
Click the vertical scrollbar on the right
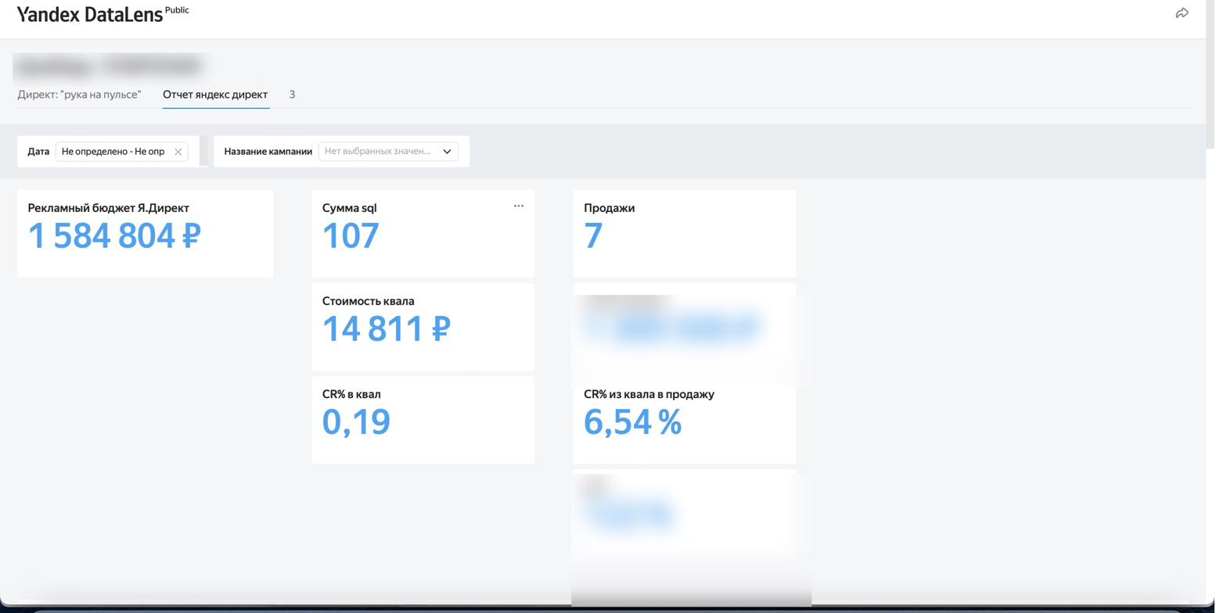pos(1210,74)
